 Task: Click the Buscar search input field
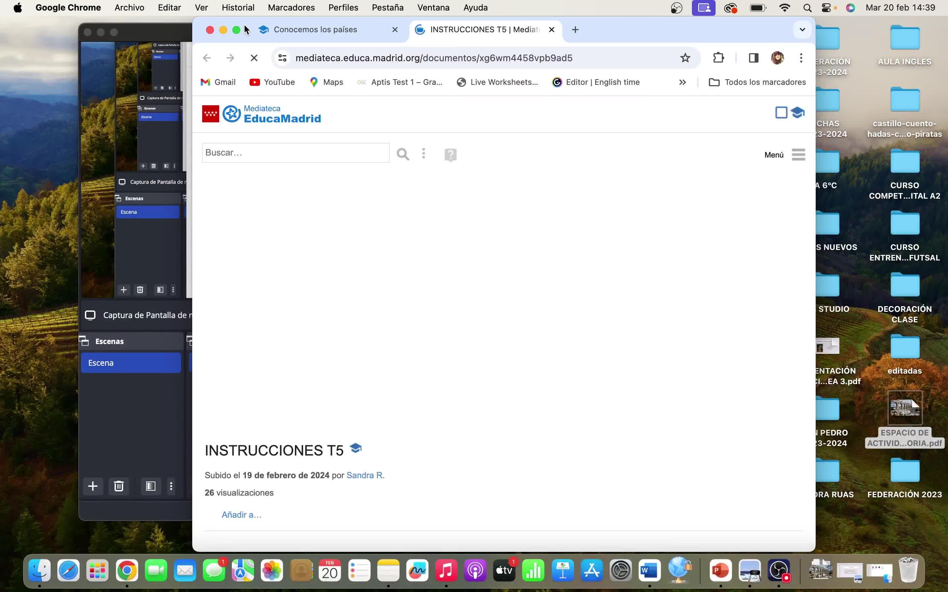click(295, 153)
